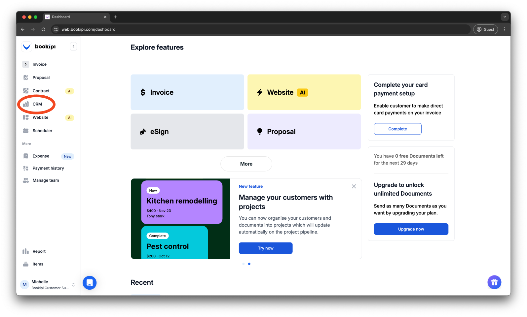Open the Scheduler page
527x317 pixels.
coord(42,131)
